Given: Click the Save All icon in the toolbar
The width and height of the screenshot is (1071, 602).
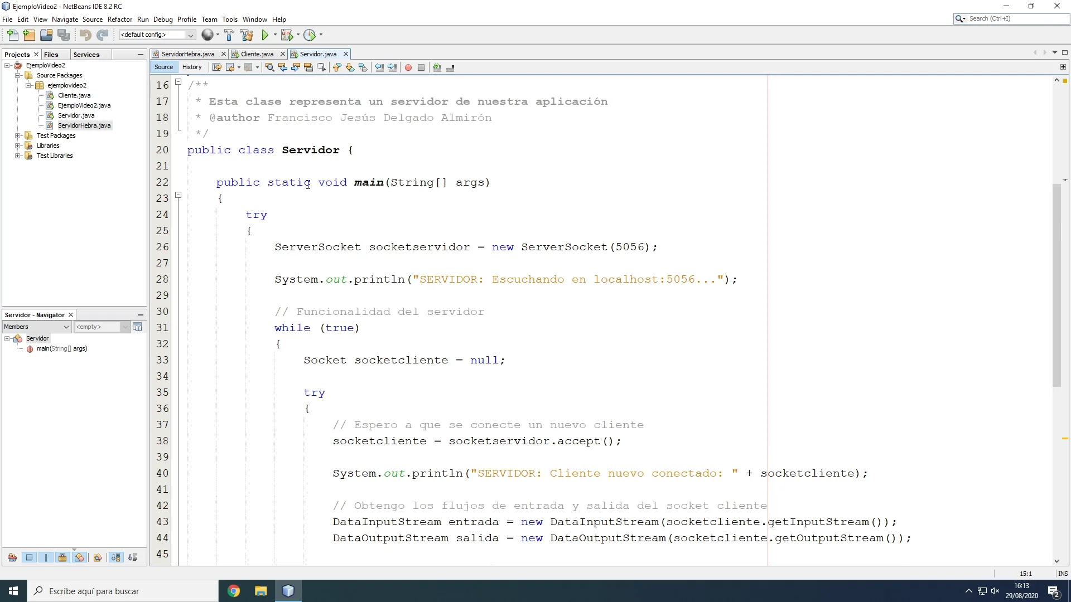Looking at the screenshot, I should click(64, 35).
